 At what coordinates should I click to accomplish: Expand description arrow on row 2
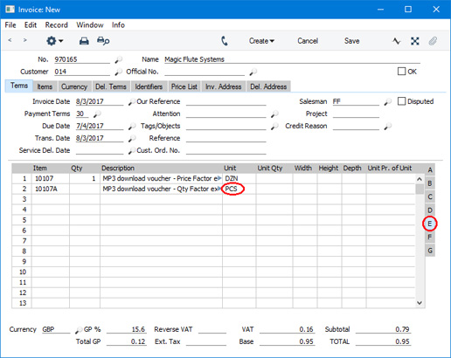(219, 189)
